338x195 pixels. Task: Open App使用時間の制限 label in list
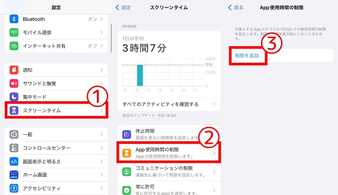coord(157,150)
